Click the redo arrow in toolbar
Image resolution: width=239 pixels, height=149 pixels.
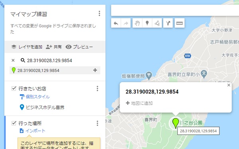126,23
